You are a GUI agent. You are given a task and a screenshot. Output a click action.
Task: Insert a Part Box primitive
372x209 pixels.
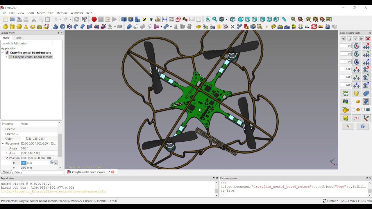(x=6, y=27)
